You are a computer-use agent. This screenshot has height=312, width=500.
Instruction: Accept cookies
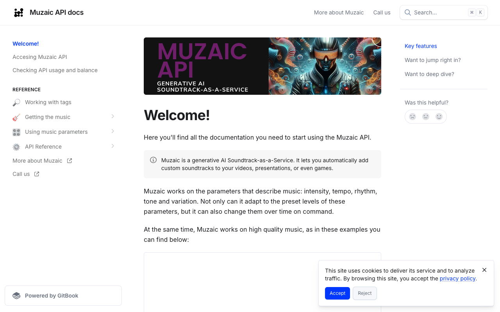(x=337, y=293)
